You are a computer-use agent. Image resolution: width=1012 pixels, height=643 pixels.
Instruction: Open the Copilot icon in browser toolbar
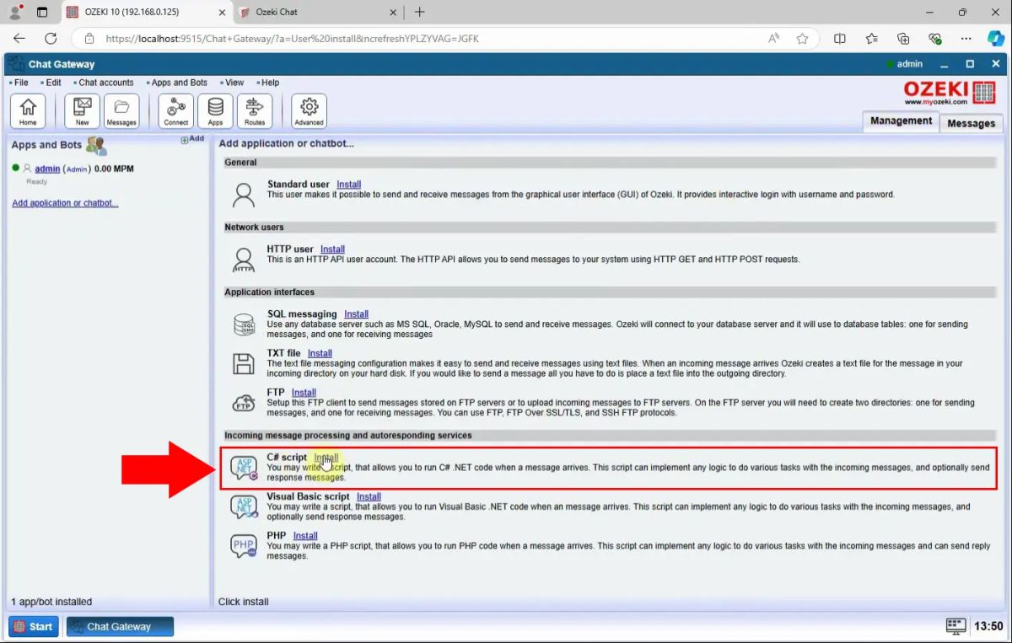coord(995,38)
